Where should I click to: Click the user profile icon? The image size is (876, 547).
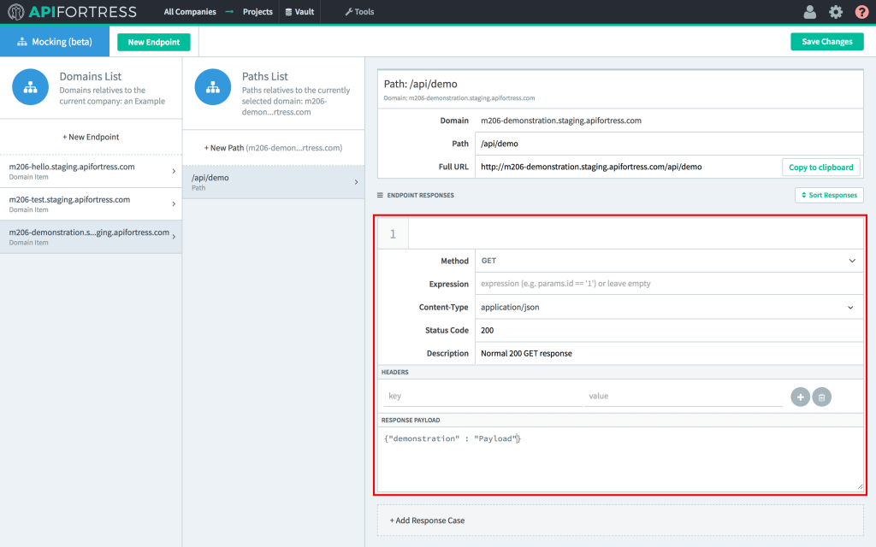pos(809,12)
